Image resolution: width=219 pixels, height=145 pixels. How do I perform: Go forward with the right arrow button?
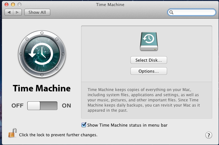[18, 12]
